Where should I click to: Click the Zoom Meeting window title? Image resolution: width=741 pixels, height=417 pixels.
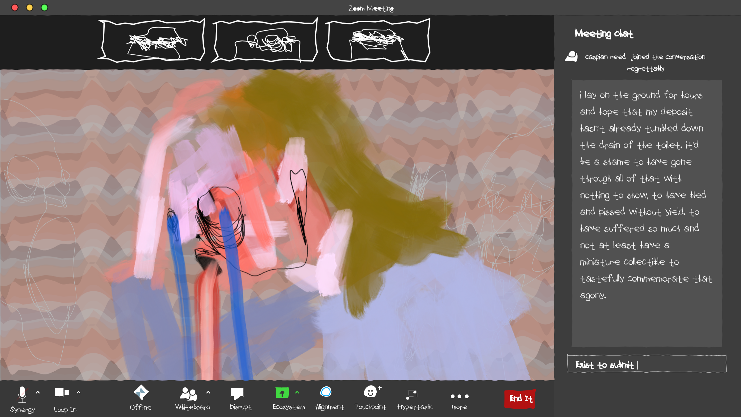371,8
